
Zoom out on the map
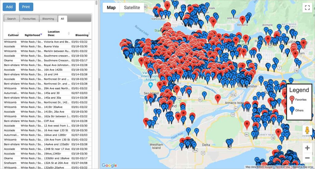tap(307, 158)
